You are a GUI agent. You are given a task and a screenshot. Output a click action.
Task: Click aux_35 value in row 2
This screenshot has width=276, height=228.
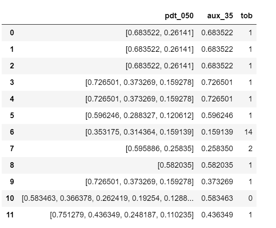(x=217, y=66)
